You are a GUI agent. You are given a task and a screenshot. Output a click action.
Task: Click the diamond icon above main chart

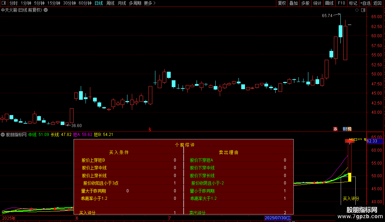[357, 10]
